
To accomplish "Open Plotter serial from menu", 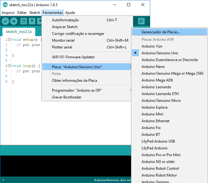I will [x=87, y=47].
